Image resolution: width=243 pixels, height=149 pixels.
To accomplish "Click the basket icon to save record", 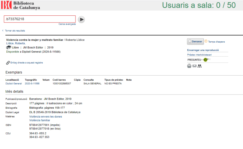I will [x=189, y=66].
